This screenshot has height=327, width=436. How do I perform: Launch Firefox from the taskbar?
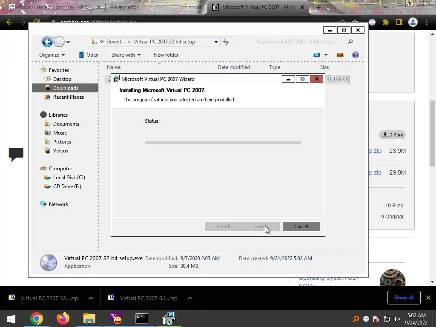[x=63, y=318]
